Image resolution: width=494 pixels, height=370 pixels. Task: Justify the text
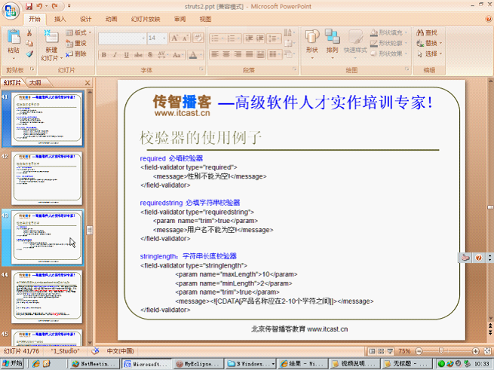249,55
